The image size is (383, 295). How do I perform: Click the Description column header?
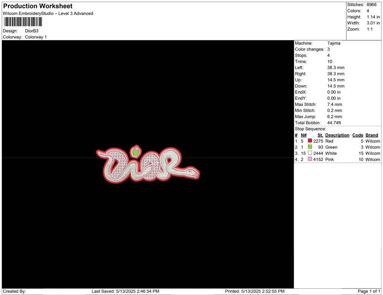[337, 135]
